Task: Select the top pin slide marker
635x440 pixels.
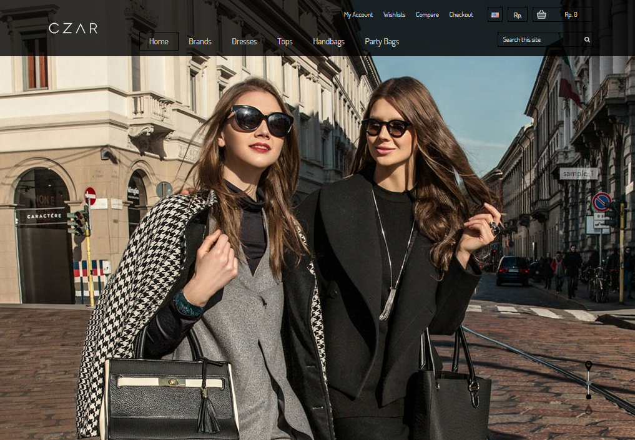Action: tap(588, 364)
